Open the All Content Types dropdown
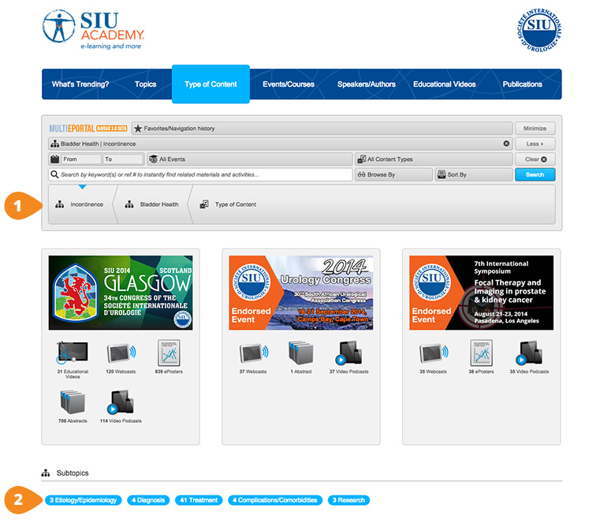Viewport: 600px width, 523px height. pos(434,159)
